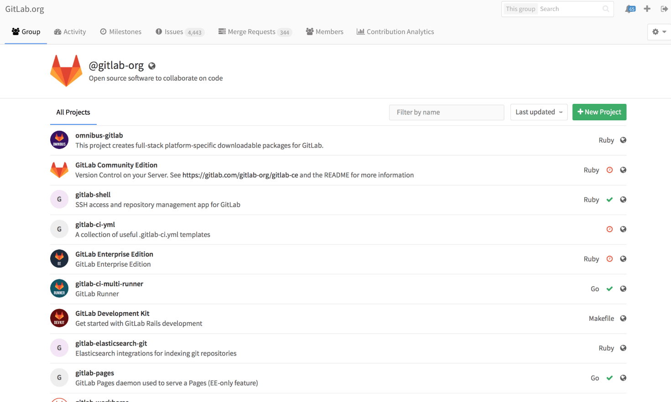Click the sign out arrow icon
Viewport: 671px width, 402px height.
664,9
